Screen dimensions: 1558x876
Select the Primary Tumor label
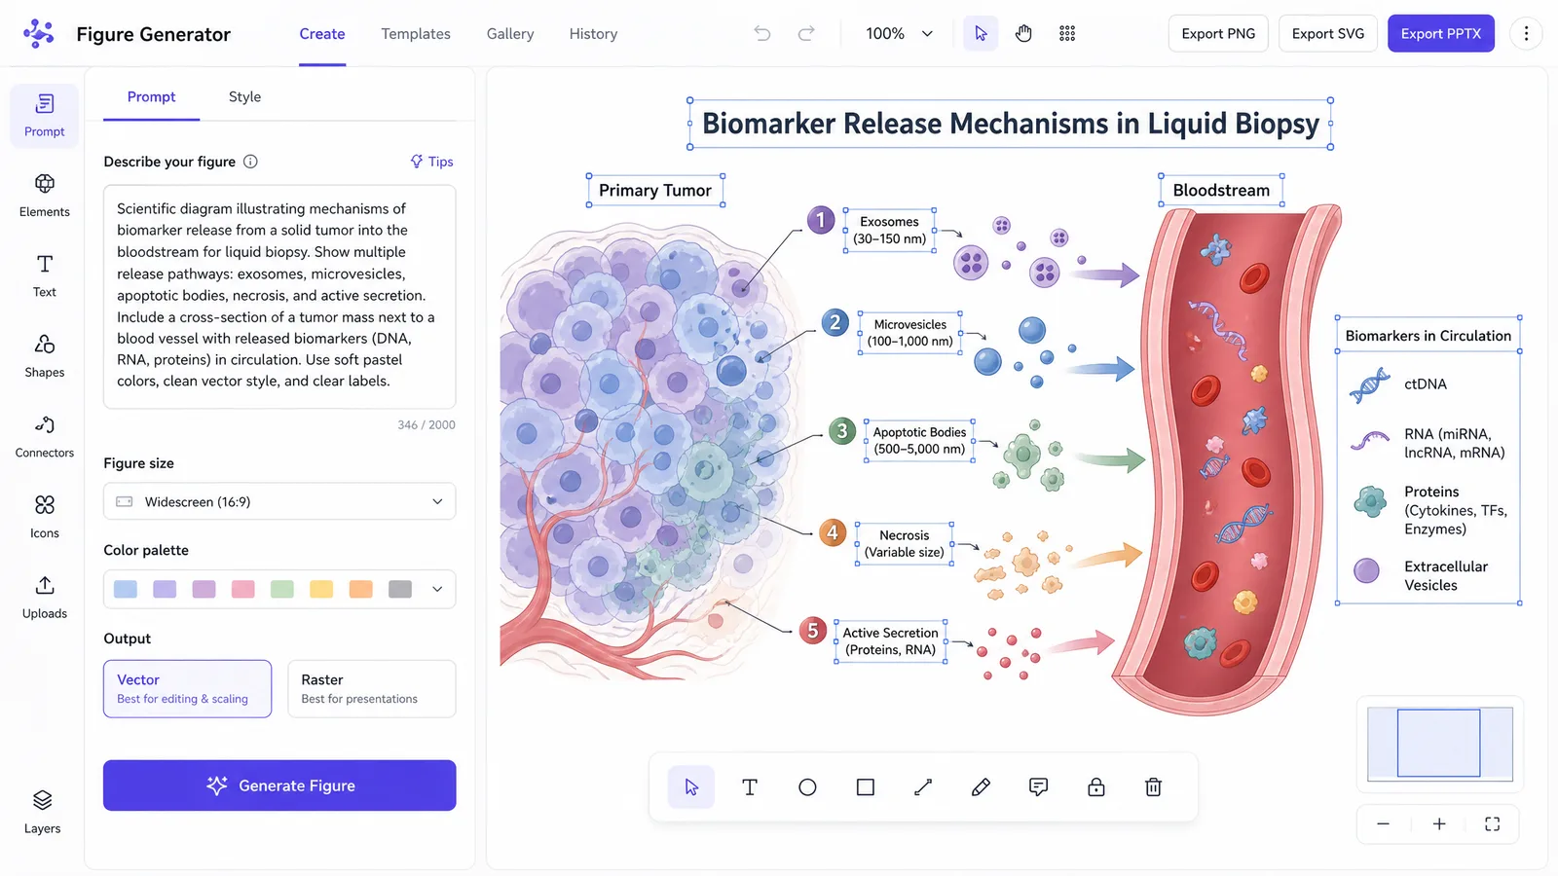(655, 190)
